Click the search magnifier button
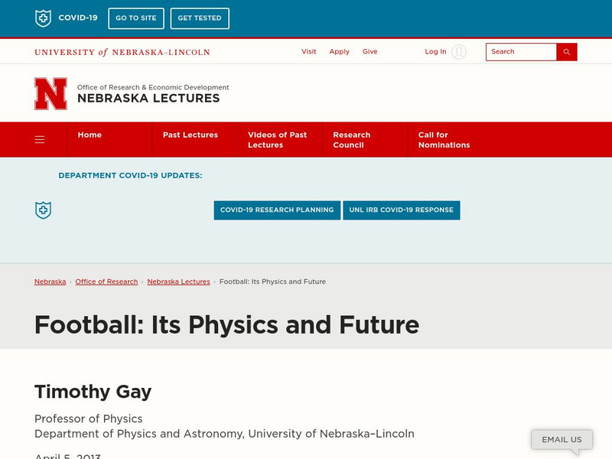The height and width of the screenshot is (459, 612). (x=567, y=52)
